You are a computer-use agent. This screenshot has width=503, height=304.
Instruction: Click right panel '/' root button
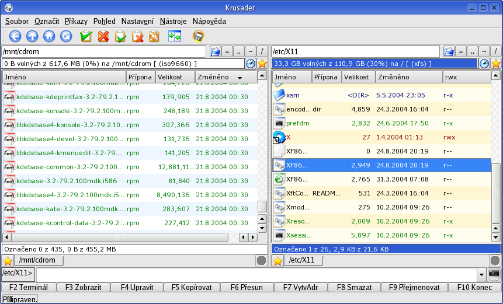click(496, 51)
